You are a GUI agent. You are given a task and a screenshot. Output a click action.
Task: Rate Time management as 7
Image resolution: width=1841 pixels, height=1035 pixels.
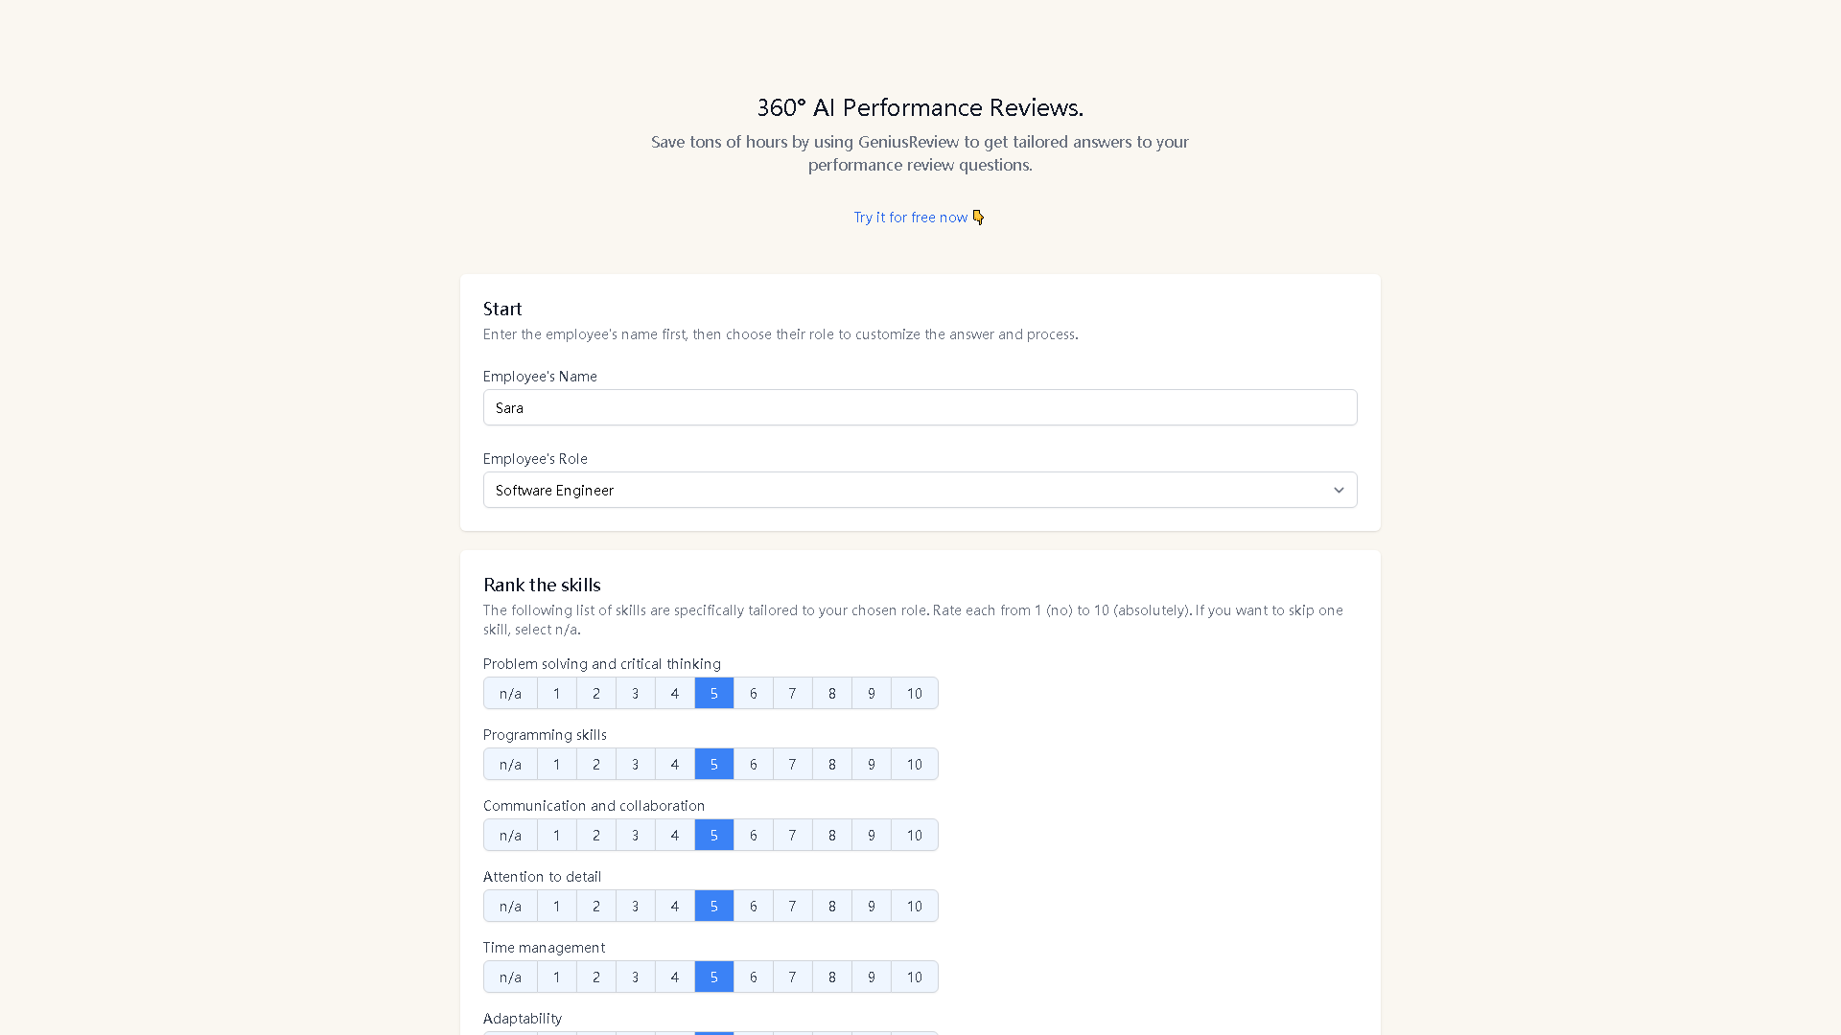[792, 977]
